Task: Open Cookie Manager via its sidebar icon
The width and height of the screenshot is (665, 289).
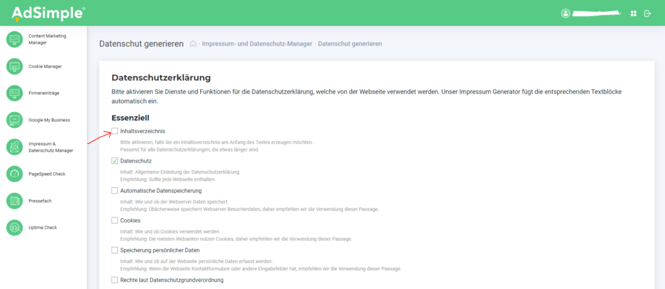Action: point(14,66)
